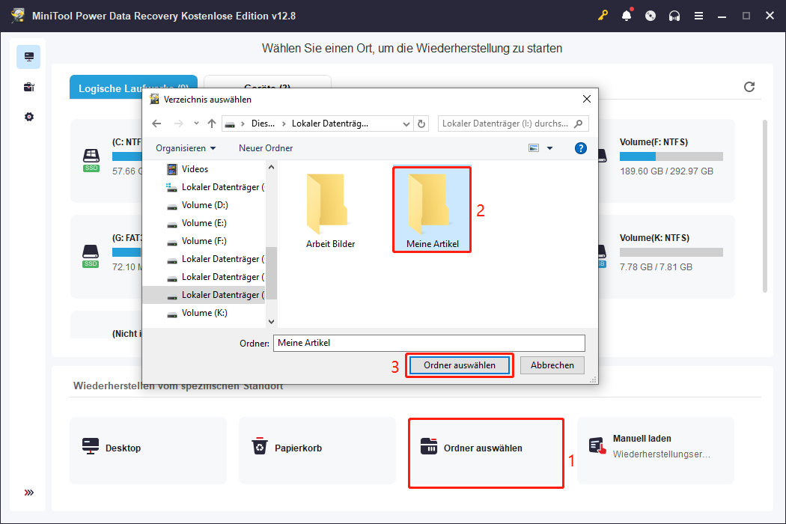The image size is (786, 524).
Task: Select the Arbeit Bilder folder
Action: tap(329, 206)
